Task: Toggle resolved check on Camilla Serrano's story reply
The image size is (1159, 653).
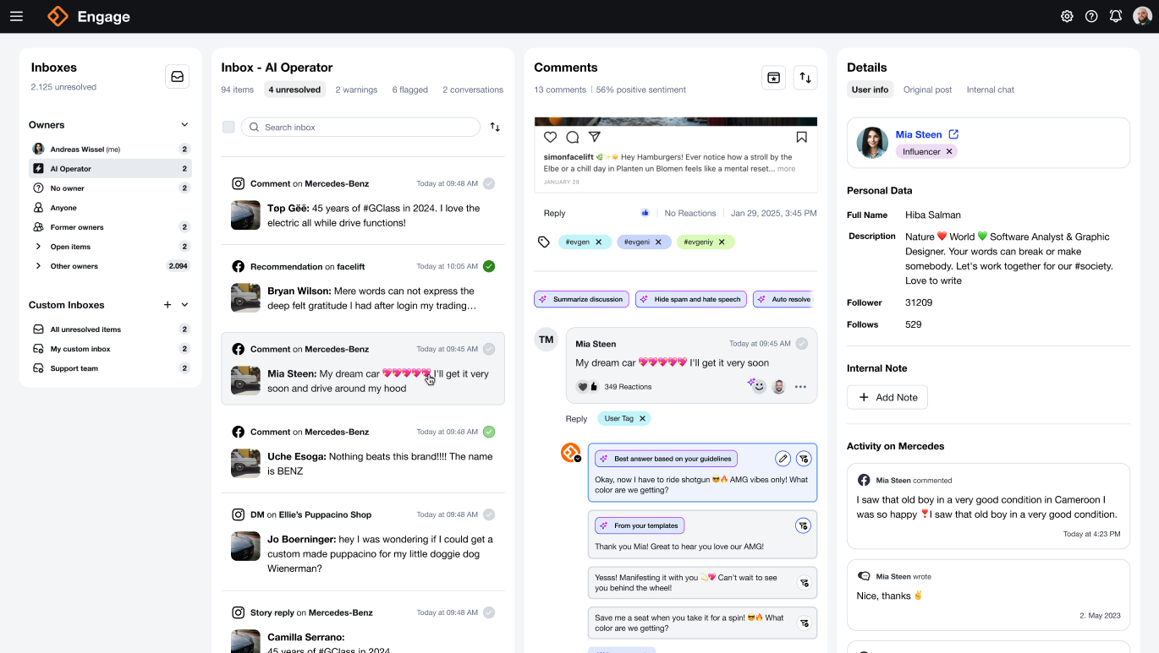Action: pos(489,612)
